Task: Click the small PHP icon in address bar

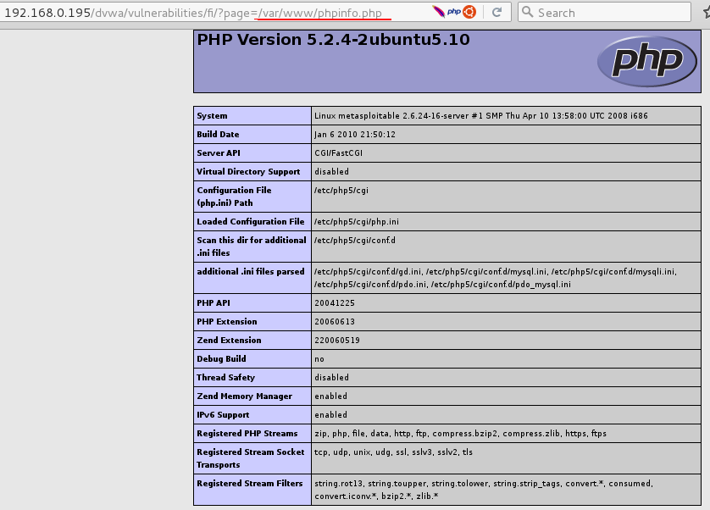Action: (454, 12)
